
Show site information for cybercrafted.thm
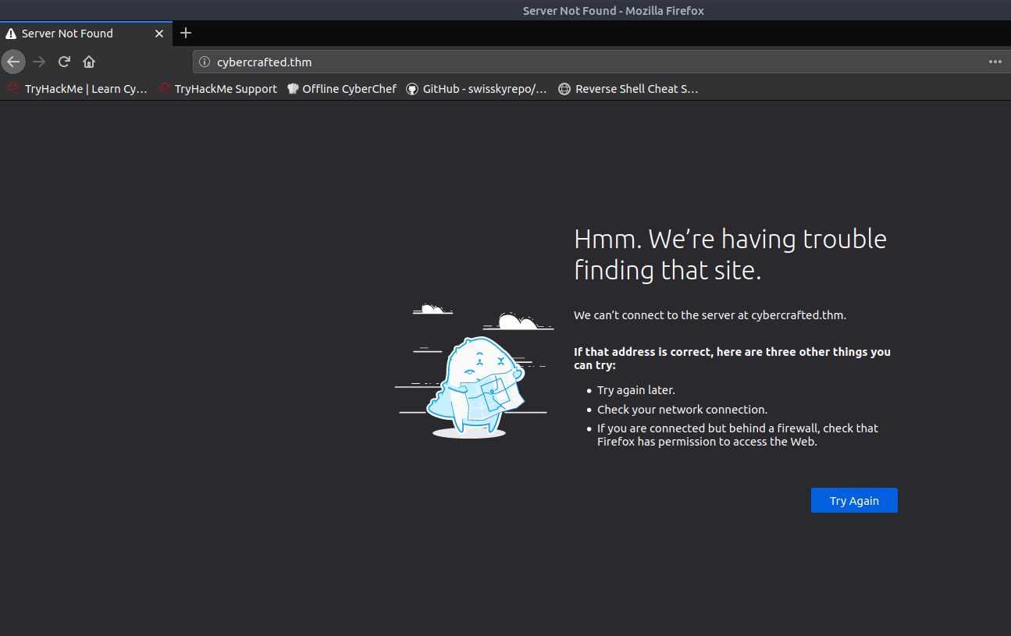click(205, 62)
